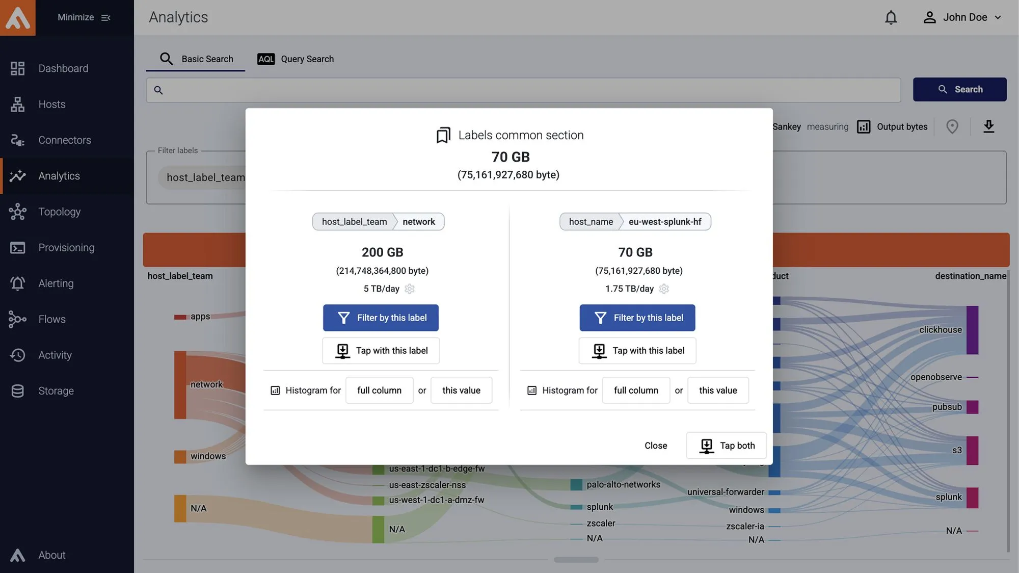This screenshot has height=573, width=1019.
Task: Select the Basic Search tab
Action: pyautogui.click(x=196, y=59)
